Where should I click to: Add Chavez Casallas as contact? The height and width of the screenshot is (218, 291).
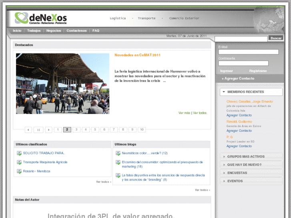point(239,115)
